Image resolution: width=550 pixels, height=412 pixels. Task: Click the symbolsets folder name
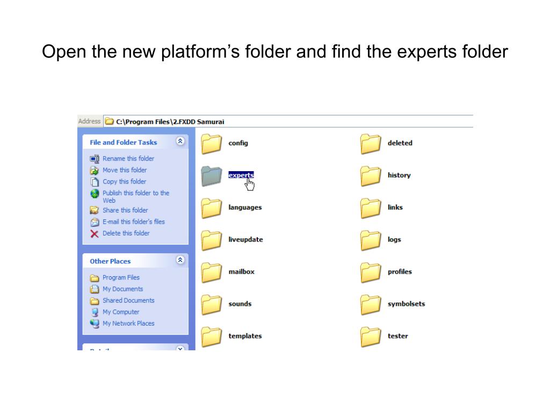coord(406,304)
